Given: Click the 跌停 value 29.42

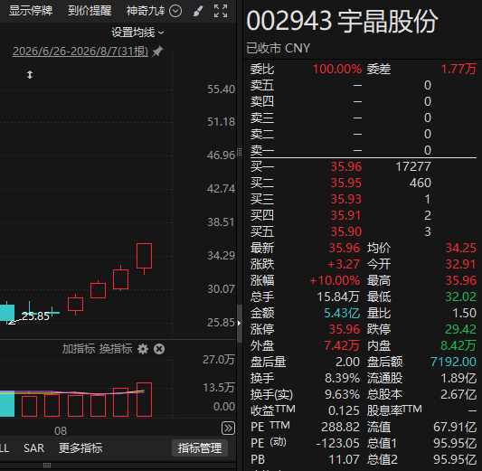Looking at the screenshot, I should pyautogui.click(x=461, y=329).
